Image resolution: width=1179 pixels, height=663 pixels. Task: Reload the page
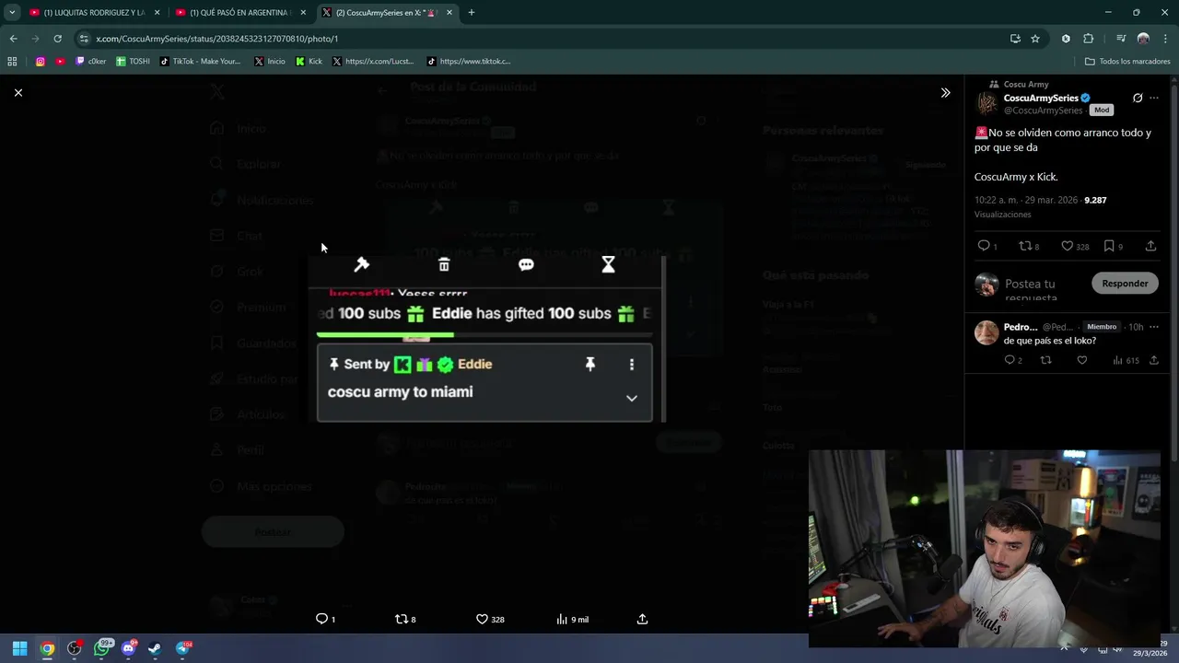point(57,39)
